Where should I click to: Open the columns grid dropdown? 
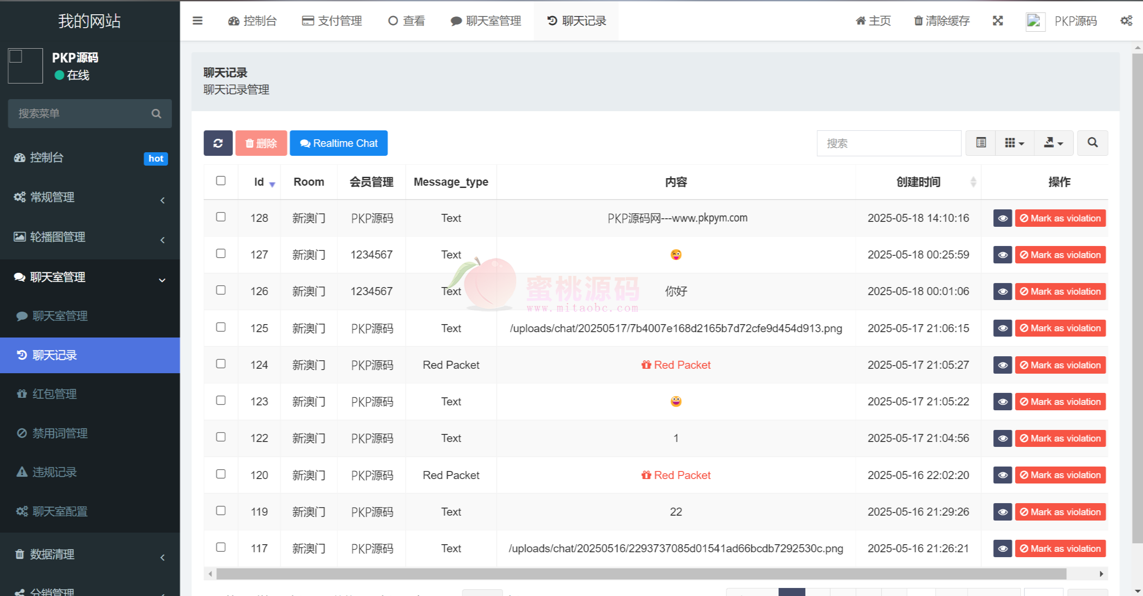(1014, 143)
